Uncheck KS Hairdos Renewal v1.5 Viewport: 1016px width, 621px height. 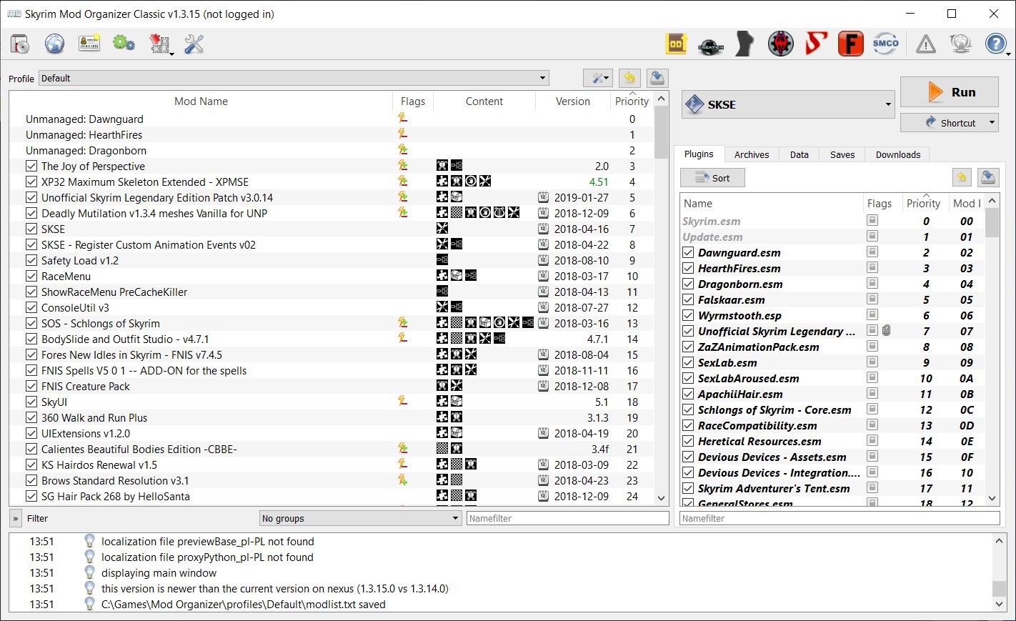pos(31,464)
